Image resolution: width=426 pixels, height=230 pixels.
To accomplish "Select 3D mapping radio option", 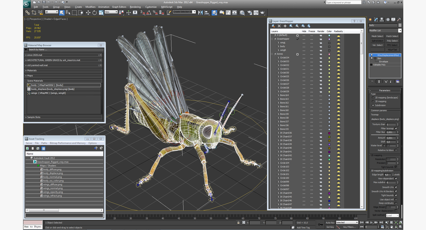I will point(373,101).
